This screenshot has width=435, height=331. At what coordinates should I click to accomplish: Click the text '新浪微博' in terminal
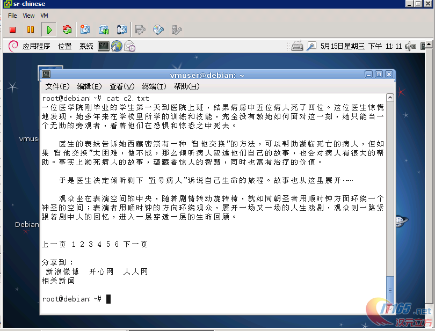(x=62, y=271)
